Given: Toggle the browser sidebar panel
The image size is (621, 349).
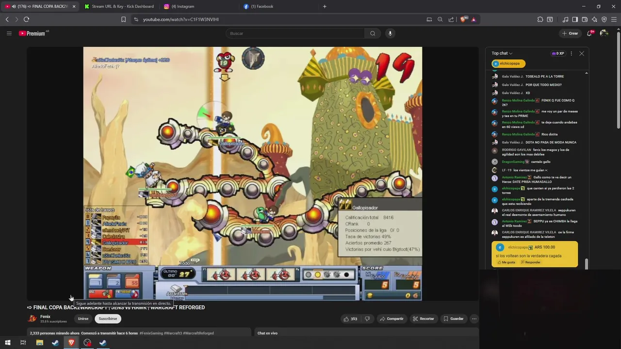Looking at the screenshot, I should point(575,19).
